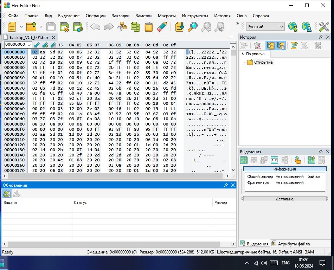This screenshot has height=270, width=334.
Task: Click the orange pointing hand icon in Выделения
Action: pos(297,160)
